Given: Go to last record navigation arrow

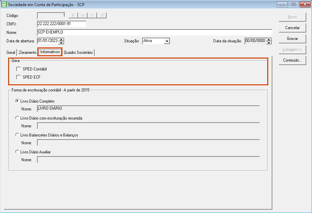Looking at the screenshot, I should click(x=102, y=15).
